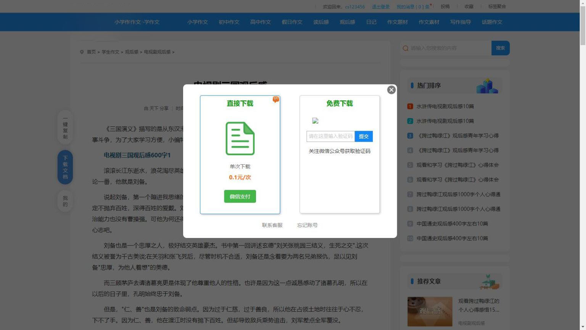Click rank 1 badge in hot list

click(410, 107)
